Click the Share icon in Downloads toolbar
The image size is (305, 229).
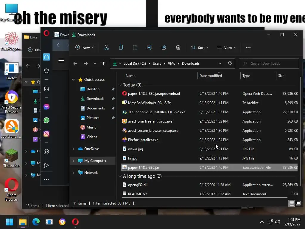click(164, 47)
